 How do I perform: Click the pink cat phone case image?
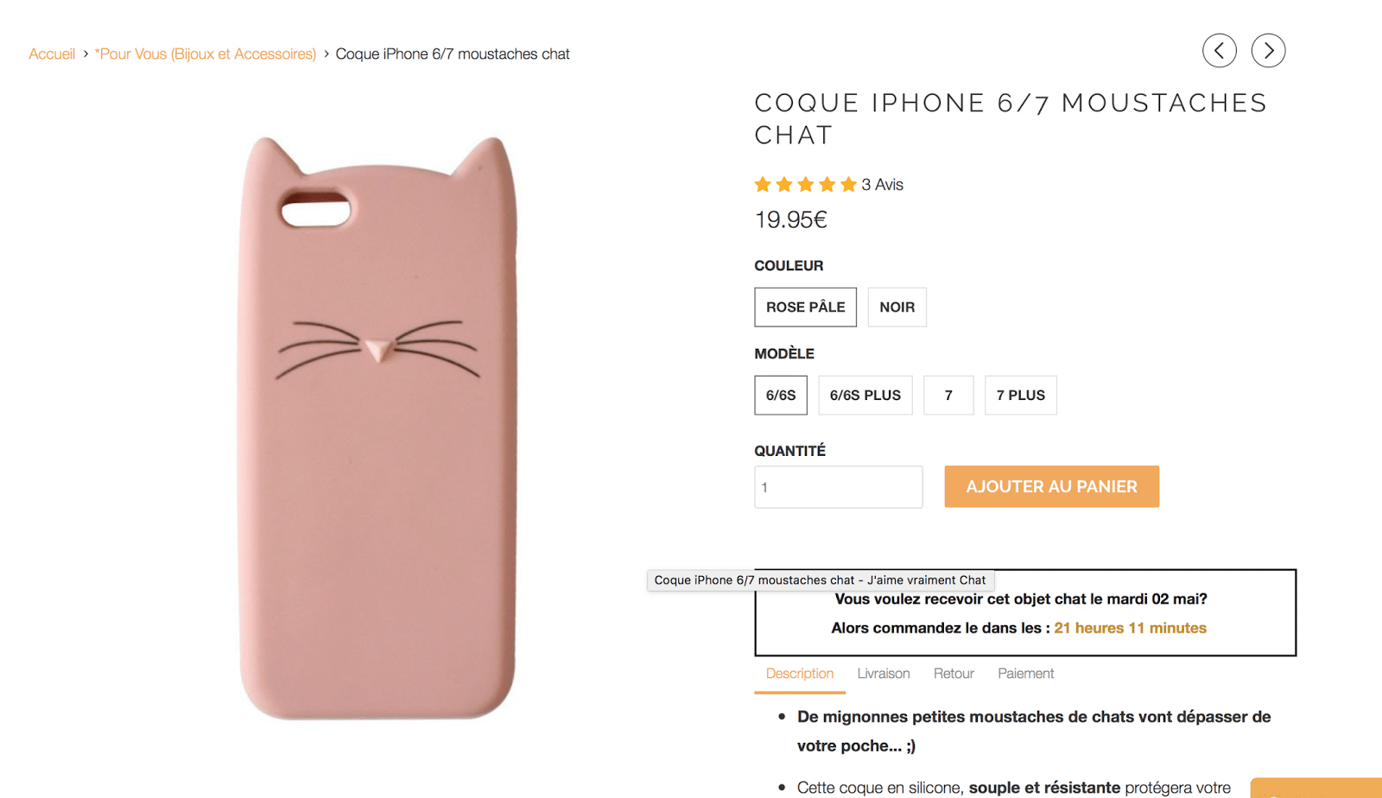click(377, 427)
